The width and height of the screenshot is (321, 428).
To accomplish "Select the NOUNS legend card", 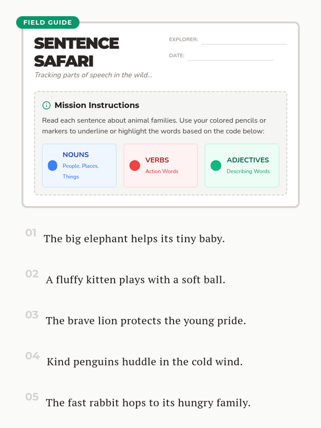I will [x=79, y=166].
